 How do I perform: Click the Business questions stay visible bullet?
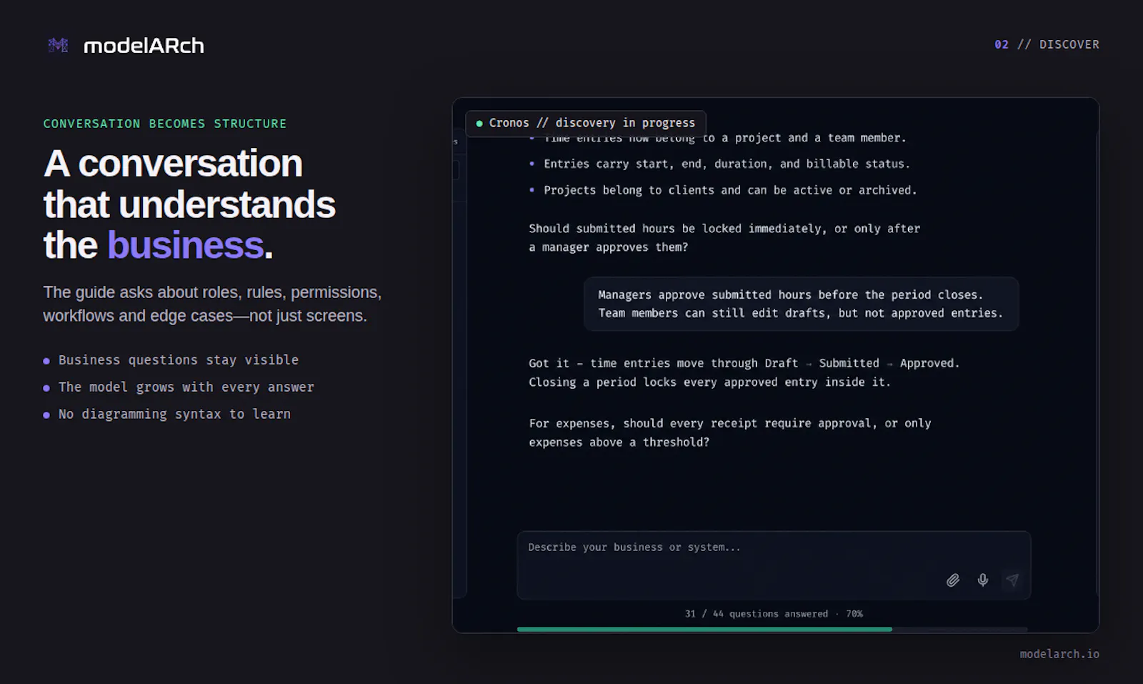171,360
